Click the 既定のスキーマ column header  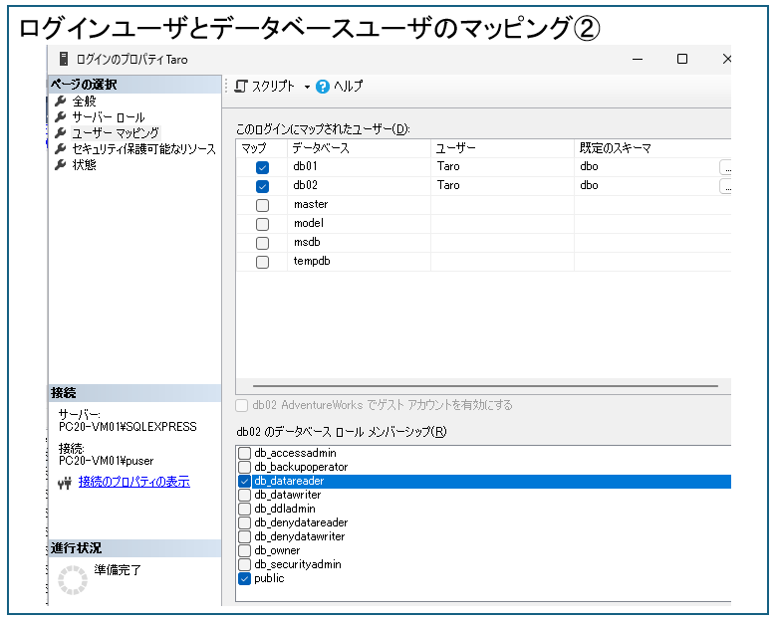[652, 148]
